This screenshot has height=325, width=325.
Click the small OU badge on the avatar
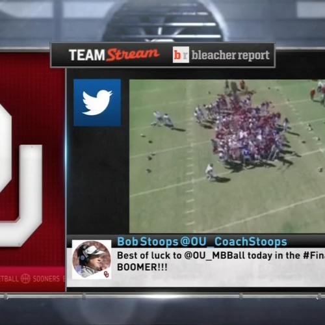coord(107,274)
